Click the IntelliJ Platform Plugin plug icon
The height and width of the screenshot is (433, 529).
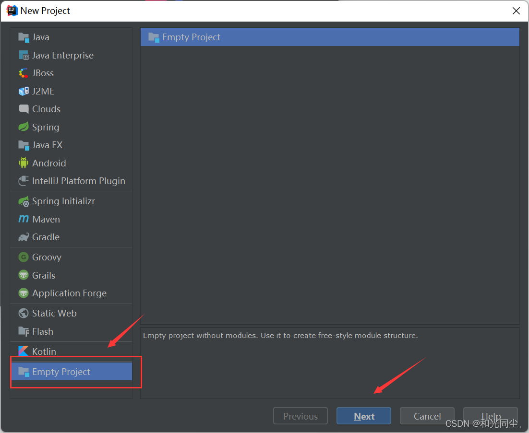click(24, 181)
